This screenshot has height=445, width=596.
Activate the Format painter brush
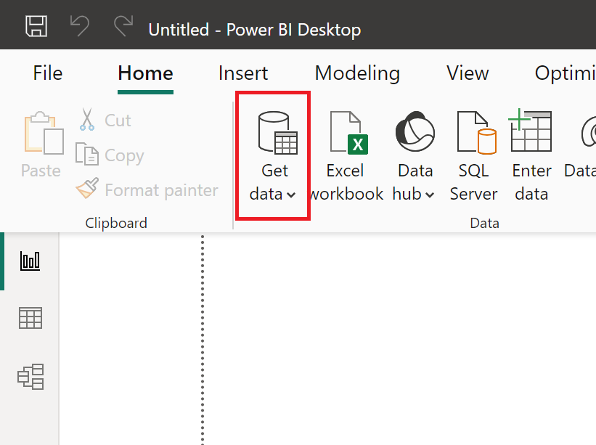[x=147, y=189]
